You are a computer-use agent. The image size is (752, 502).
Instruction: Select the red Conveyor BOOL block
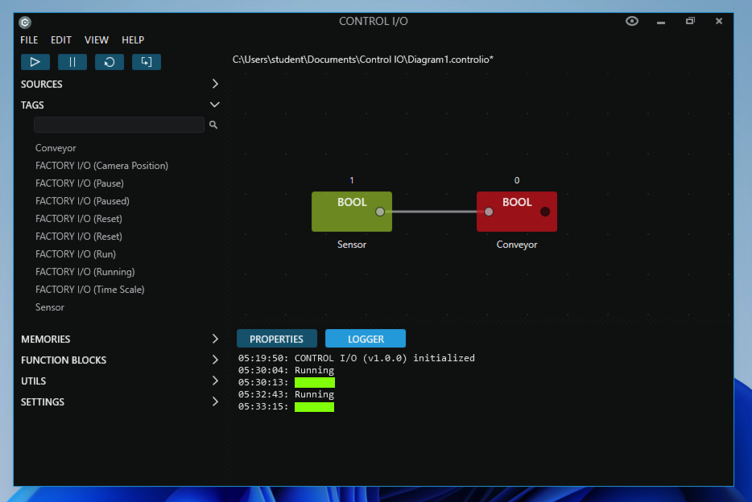[x=517, y=212]
